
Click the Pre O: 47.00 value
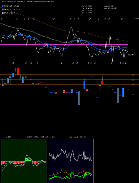tap(87, 6)
